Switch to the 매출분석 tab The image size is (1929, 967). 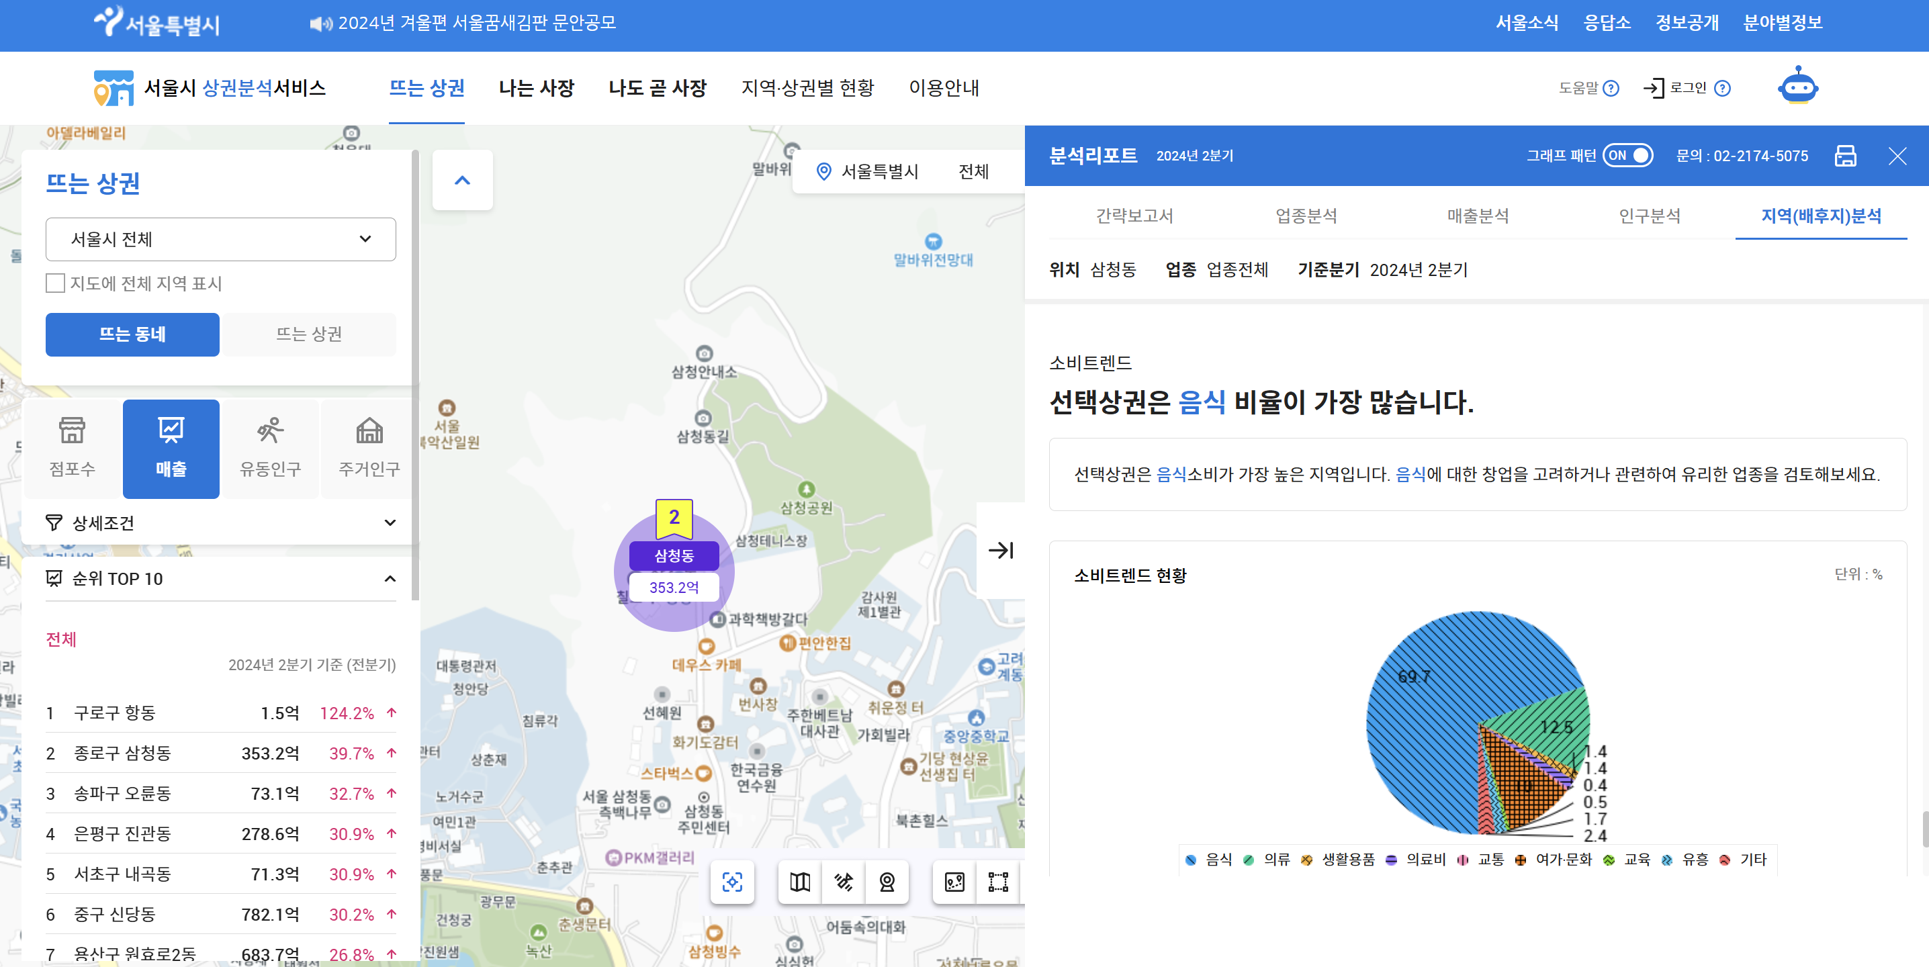[1478, 216]
